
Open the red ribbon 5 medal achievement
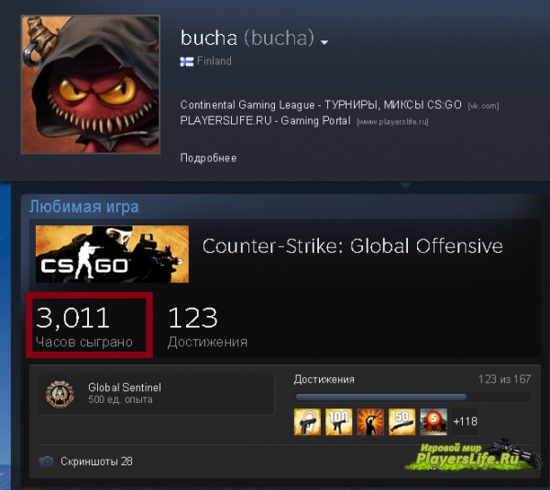coord(434,421)
